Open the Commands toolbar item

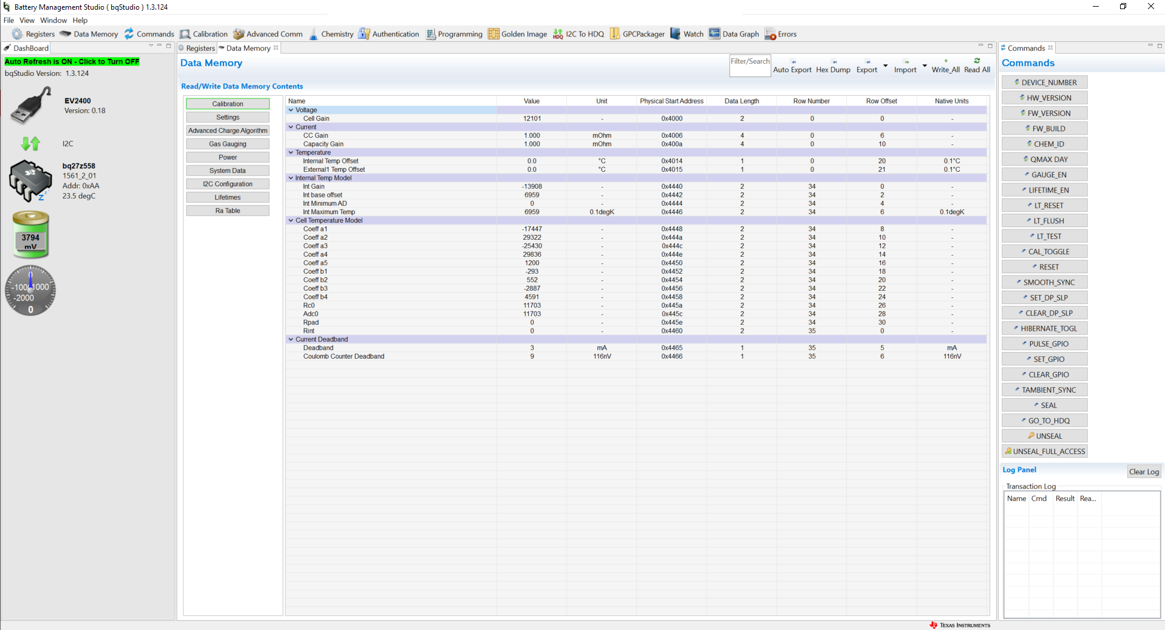pos(149,34)
